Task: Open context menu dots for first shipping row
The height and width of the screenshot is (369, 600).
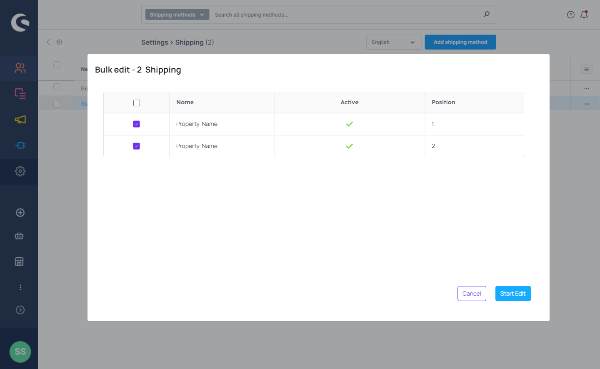Action: pos(587,88)
